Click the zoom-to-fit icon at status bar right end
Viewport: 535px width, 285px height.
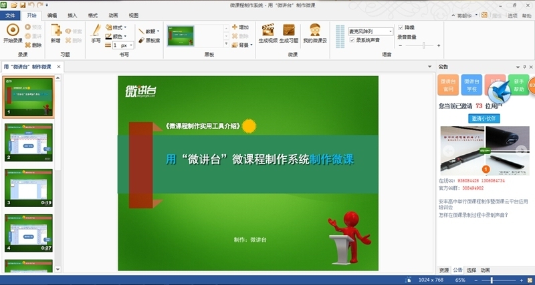(530, 280)
